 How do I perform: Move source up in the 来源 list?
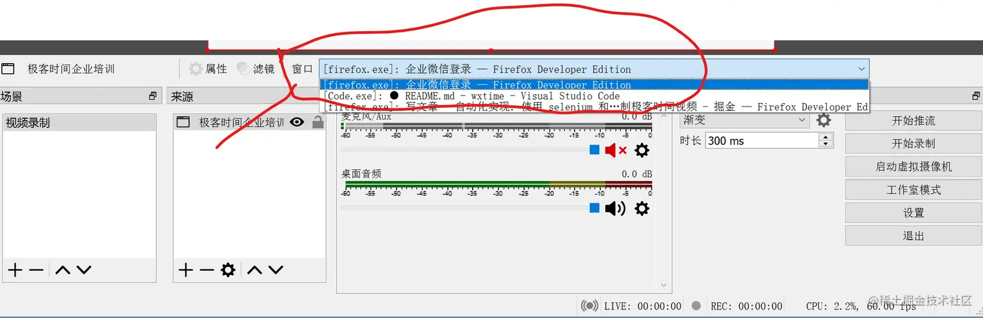254,270
